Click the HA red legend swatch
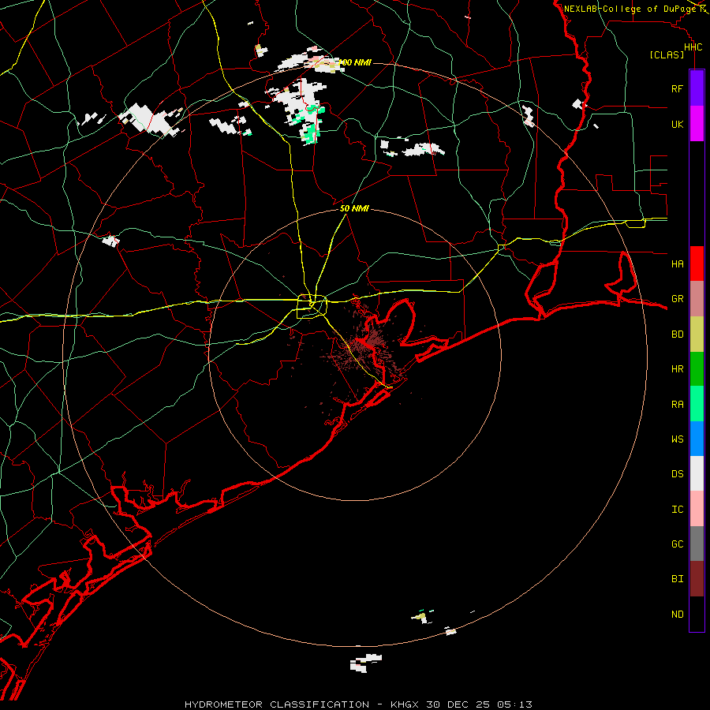The height and width of the screenshot is (710, 710). click(x=697, y=263)
